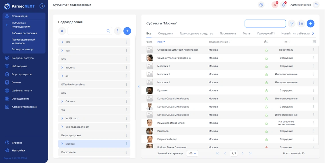Open Рабочие расписания link in sidebar
The height and width of the screenshot is (163, 325).
point(24,33)
